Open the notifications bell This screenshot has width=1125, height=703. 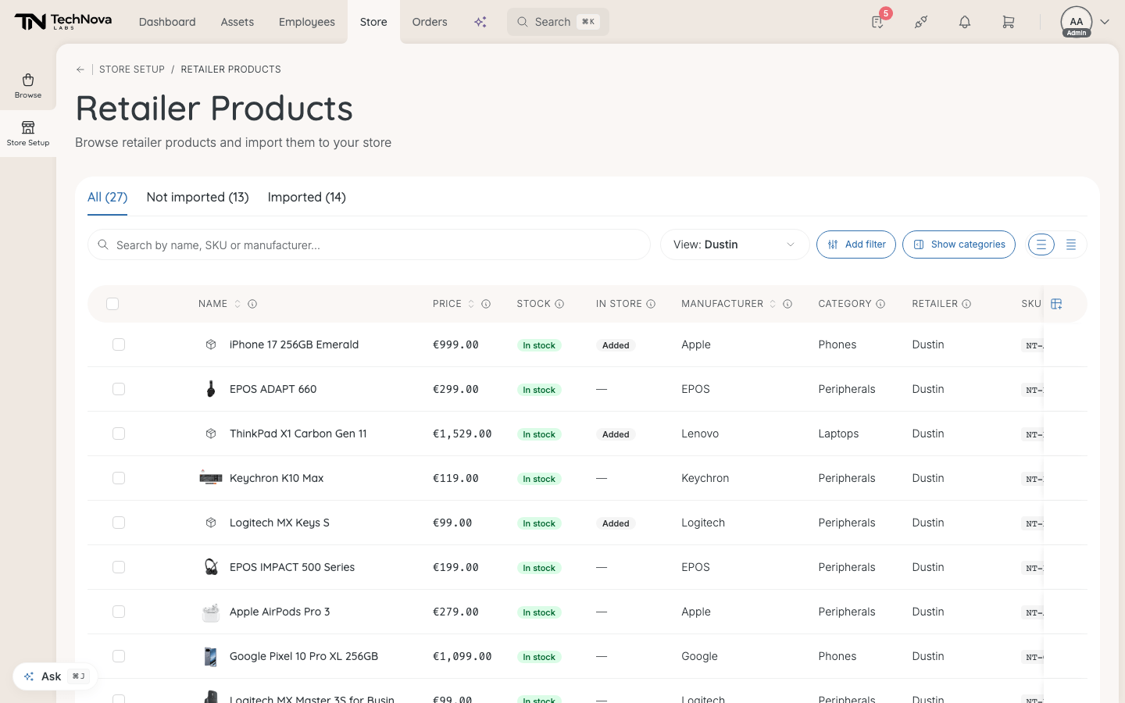click(965, 22)
